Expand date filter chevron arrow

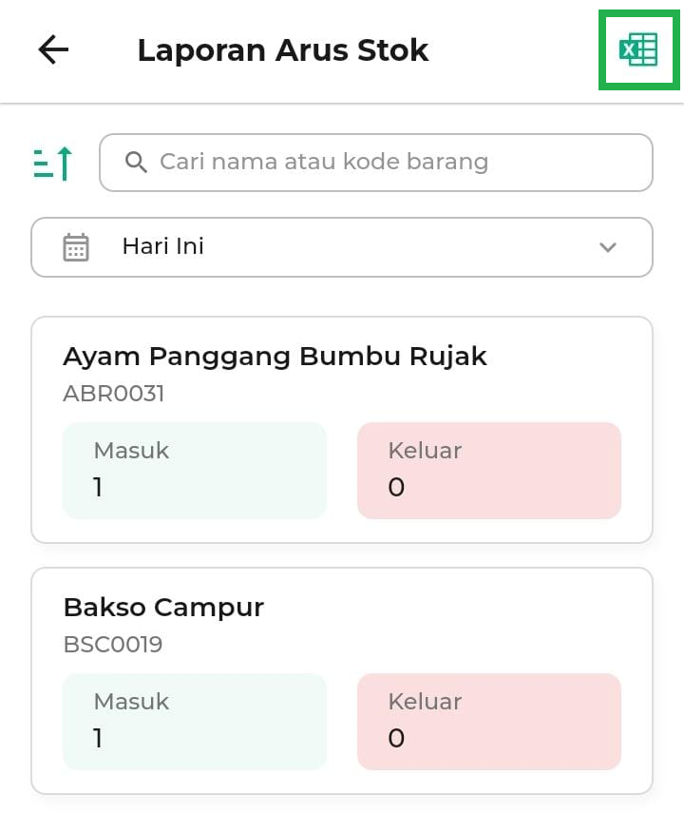[608, 247]
